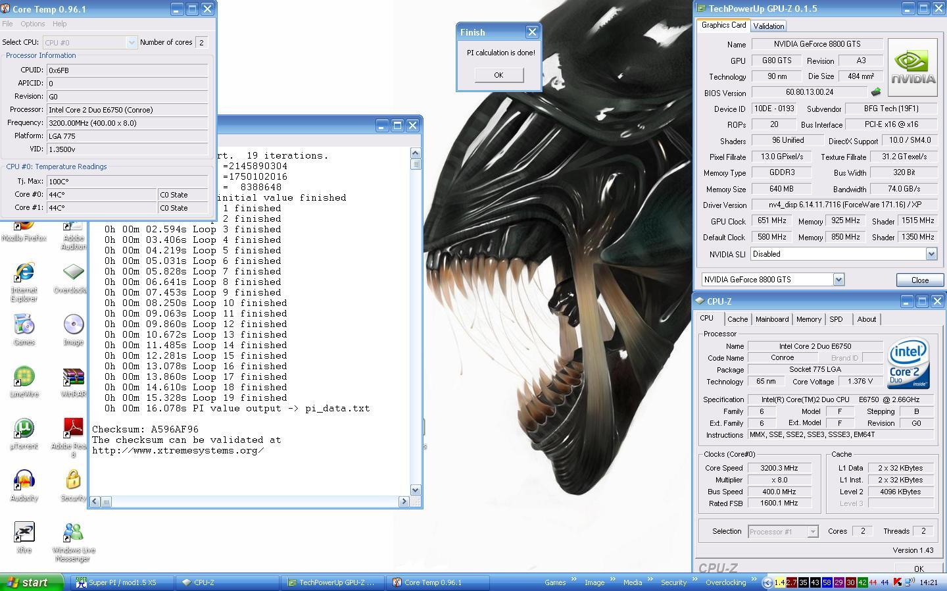Click the GPU-Z title bar icon
The width and height of the screenshot is (947, 591).
coord(701,9)
